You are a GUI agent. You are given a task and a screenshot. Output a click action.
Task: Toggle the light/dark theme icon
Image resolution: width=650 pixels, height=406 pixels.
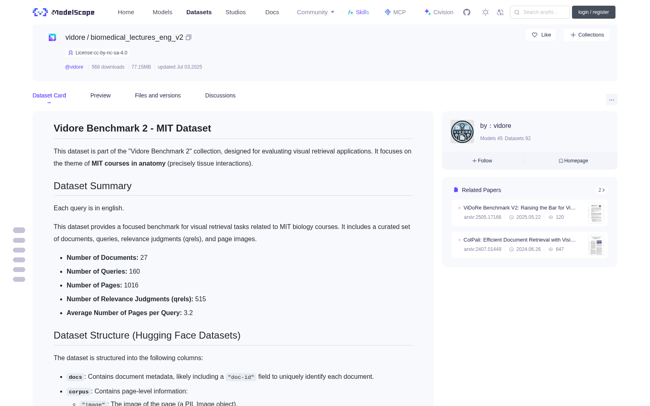click(x=485, y=12)
